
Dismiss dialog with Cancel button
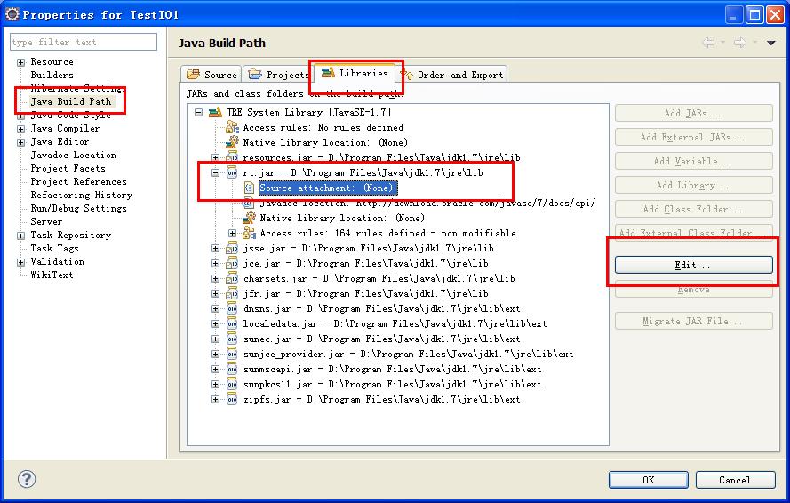coord(735,480)
